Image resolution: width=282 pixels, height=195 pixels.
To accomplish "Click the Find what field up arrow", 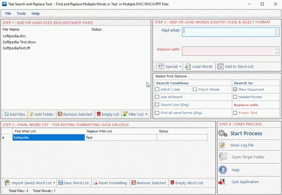I will point(277,30).
